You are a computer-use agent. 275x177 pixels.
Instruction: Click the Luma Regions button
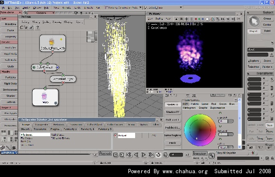pos(173,135)
